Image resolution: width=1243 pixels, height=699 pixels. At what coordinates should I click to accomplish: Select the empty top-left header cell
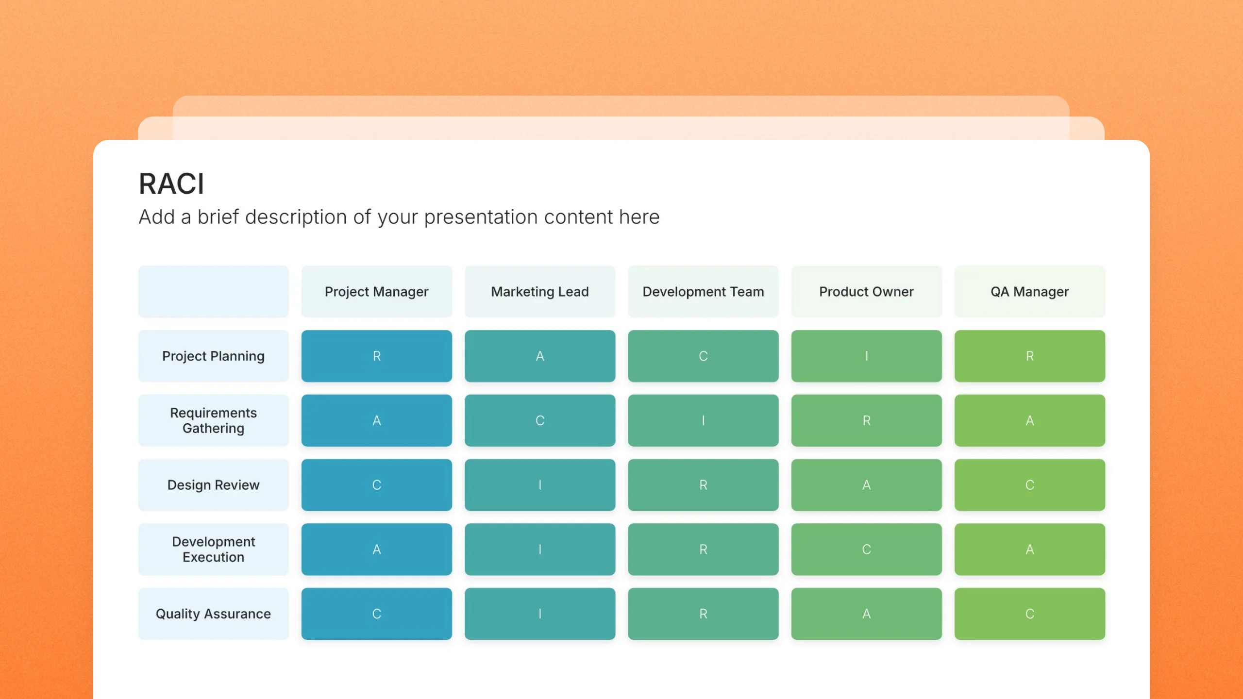click(213, 291)
